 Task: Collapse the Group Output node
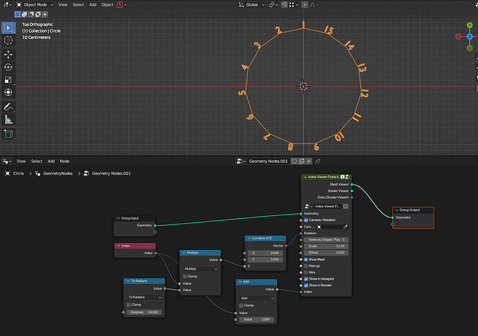[x=397, y=210]
